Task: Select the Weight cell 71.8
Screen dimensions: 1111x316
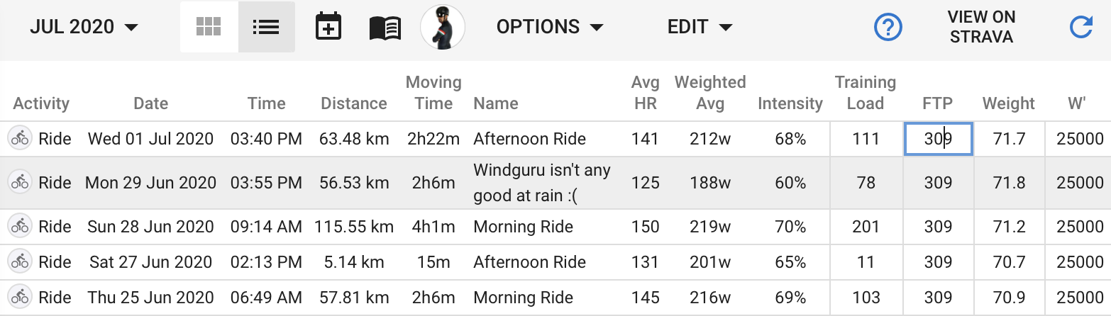Action: 1009,183
